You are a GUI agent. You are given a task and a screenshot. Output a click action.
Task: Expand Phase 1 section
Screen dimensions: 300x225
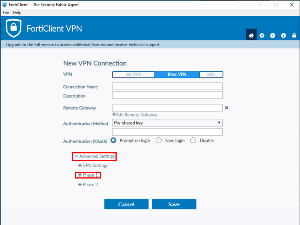click(88, 175)
